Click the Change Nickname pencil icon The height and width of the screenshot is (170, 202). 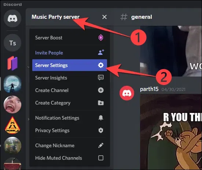(x=101, y=145)
